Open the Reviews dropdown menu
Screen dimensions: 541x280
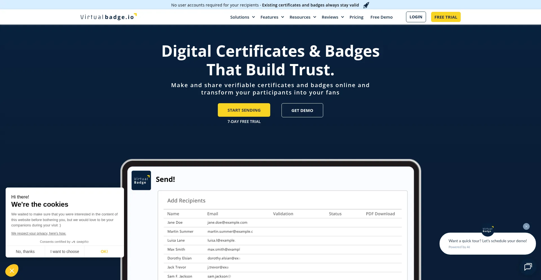tap(332, 17)
